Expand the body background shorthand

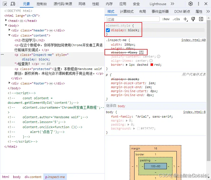click(x=134, y=128)
